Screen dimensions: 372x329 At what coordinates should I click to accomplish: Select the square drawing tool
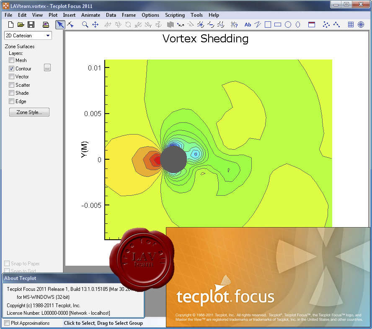point(268,24)
